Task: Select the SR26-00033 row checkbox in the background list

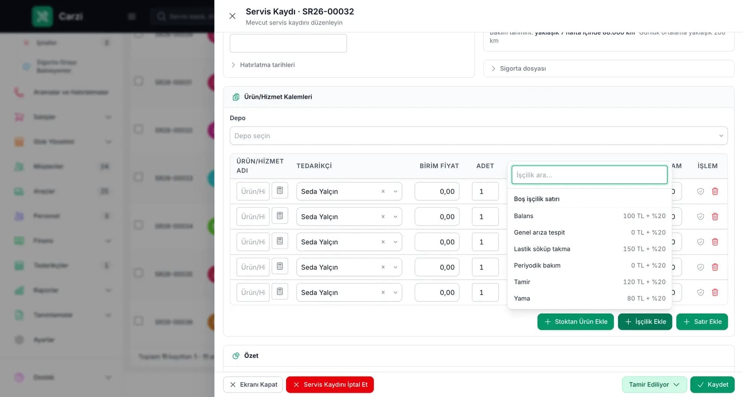Action: [x=138, y=177]
